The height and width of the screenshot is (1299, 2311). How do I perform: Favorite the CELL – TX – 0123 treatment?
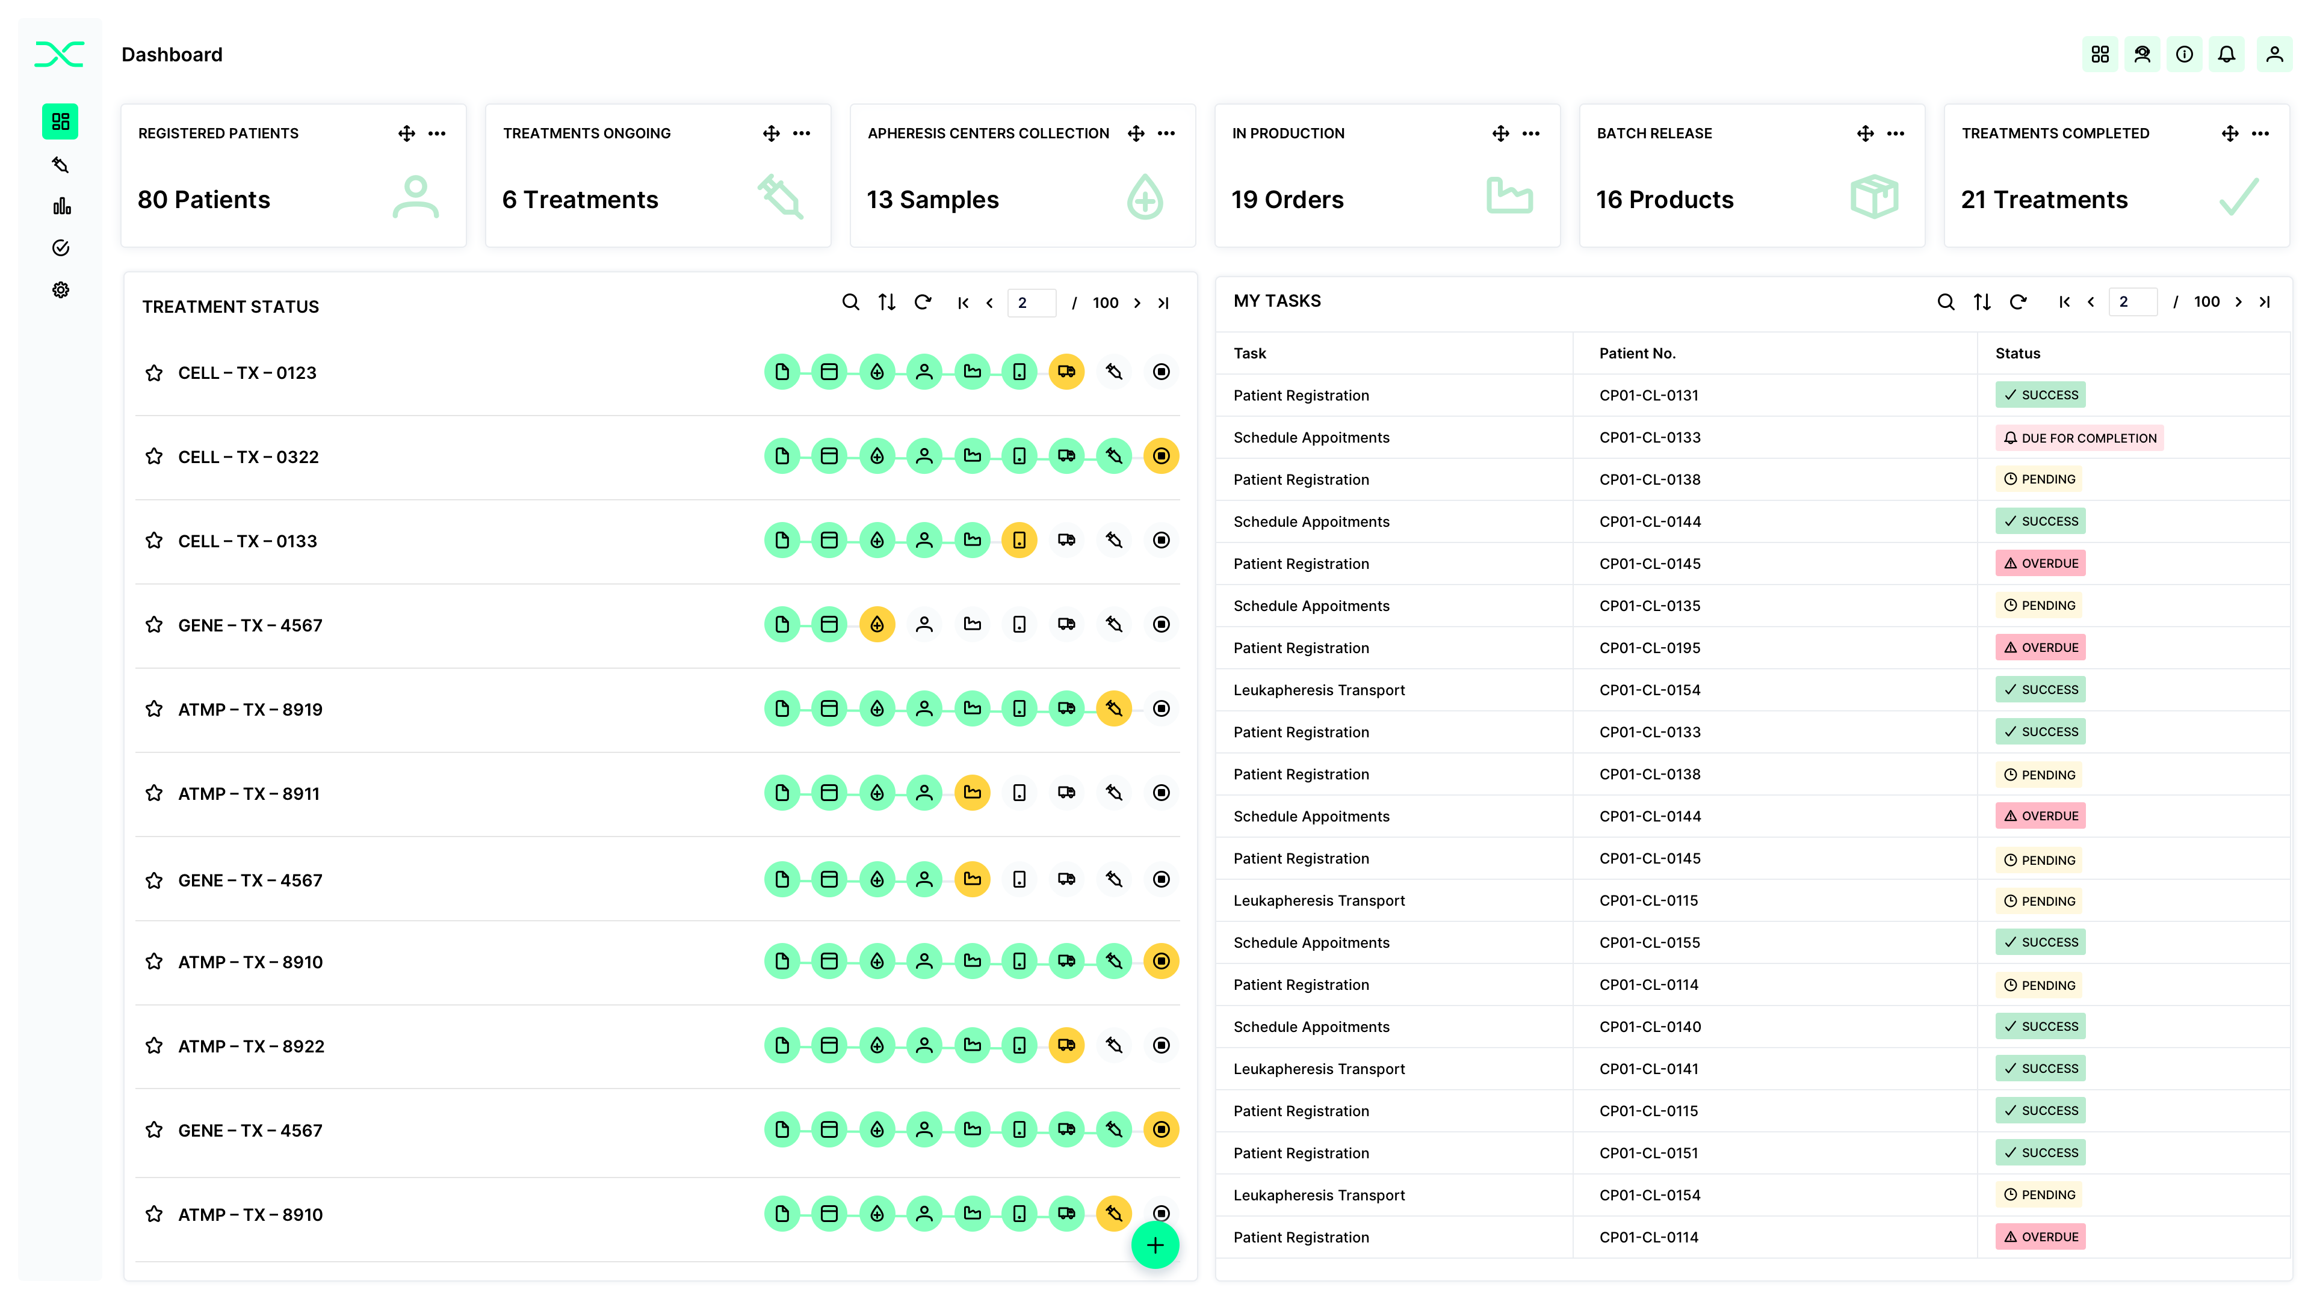coord(153,372)
